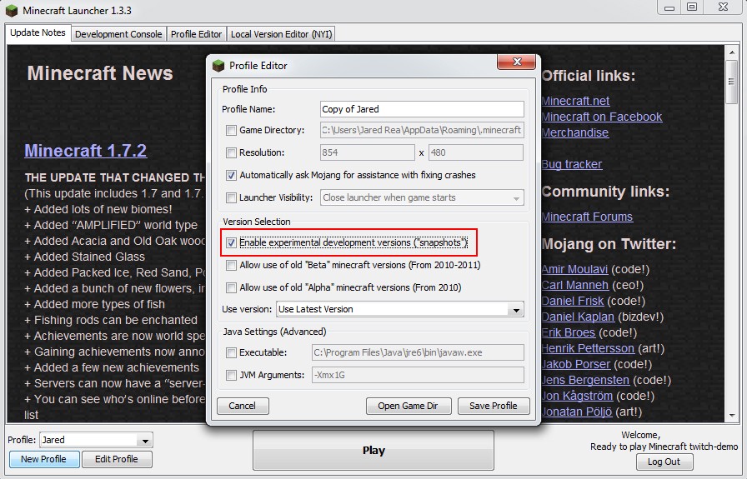Screen dimensions: 747x479
Task: Enable old Beta minecraft versions
Action: (x=231, y=266)
